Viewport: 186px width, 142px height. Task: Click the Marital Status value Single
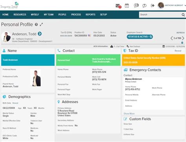tap(5, 116)
